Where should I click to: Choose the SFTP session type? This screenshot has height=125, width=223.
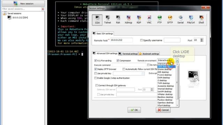170,20
